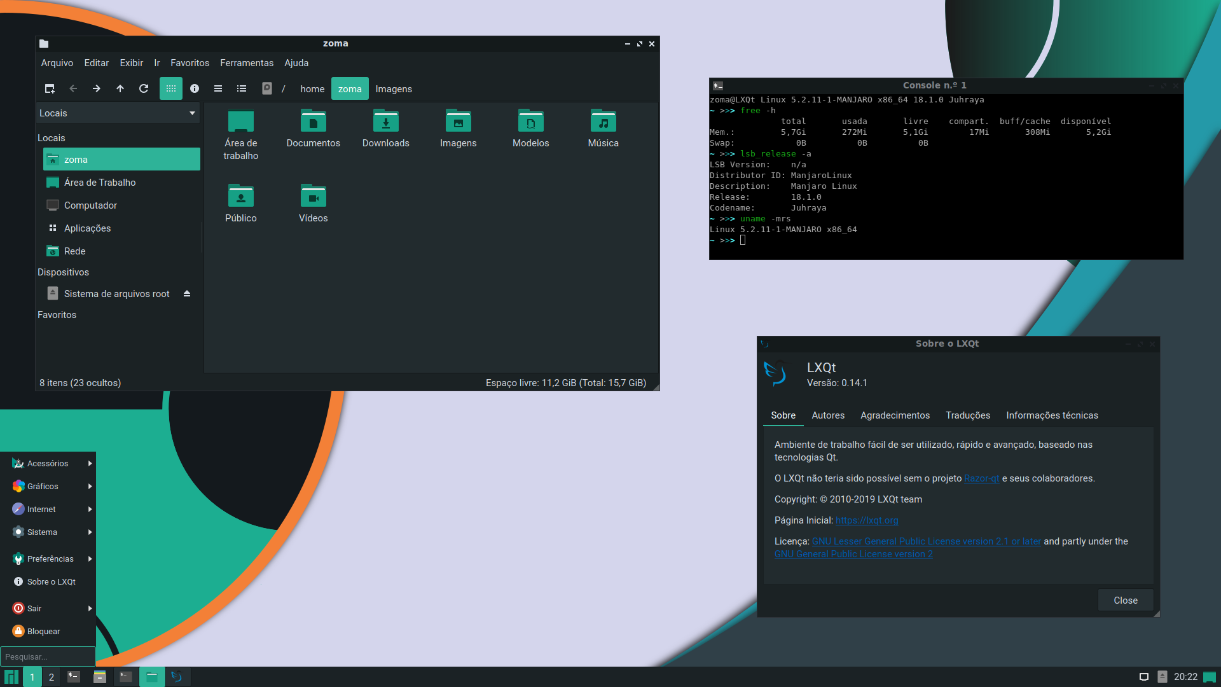Switch to compact list view

[x=218, y=88]
